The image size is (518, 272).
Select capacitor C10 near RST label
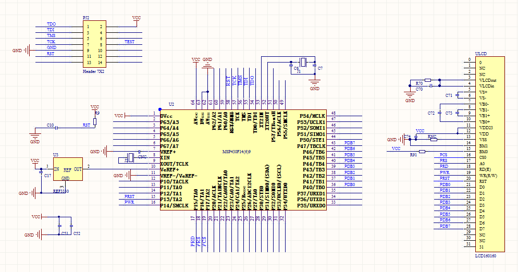(56, 128)
